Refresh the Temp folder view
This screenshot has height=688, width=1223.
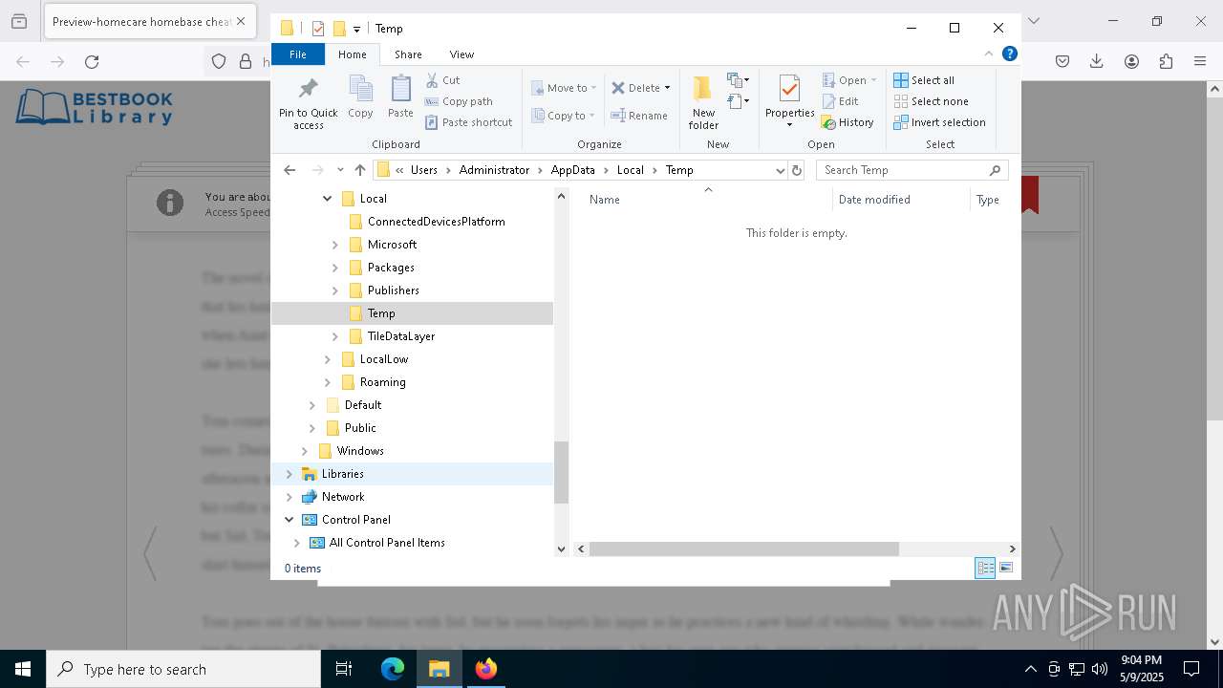tap(797, 170)
